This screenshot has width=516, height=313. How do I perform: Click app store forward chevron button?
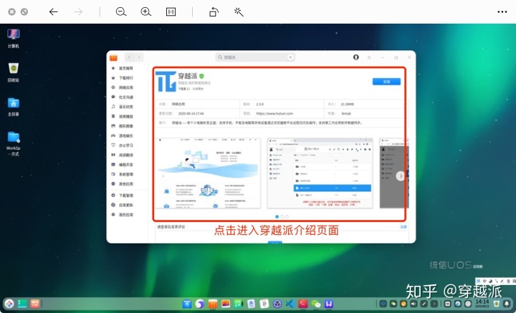[x=139, y=57]
